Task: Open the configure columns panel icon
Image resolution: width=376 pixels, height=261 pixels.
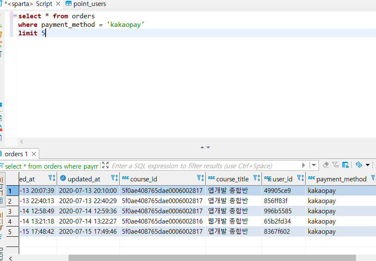Action: click(345, 165)
